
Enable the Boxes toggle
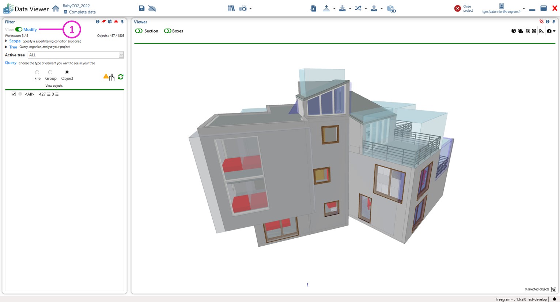point(167,31)
